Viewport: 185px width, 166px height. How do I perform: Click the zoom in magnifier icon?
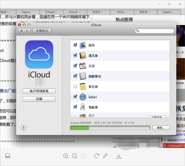[66, 156]
